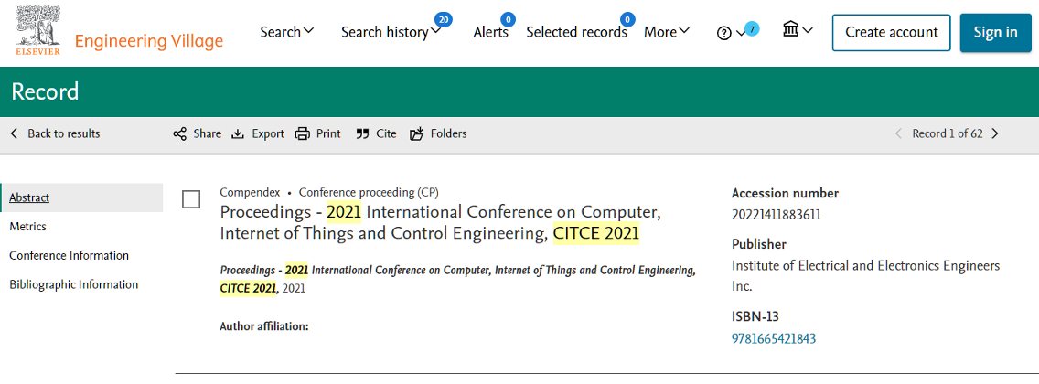
Task: Click the Print printer icon
Action: pyautogui.click(x=302, y=133)
